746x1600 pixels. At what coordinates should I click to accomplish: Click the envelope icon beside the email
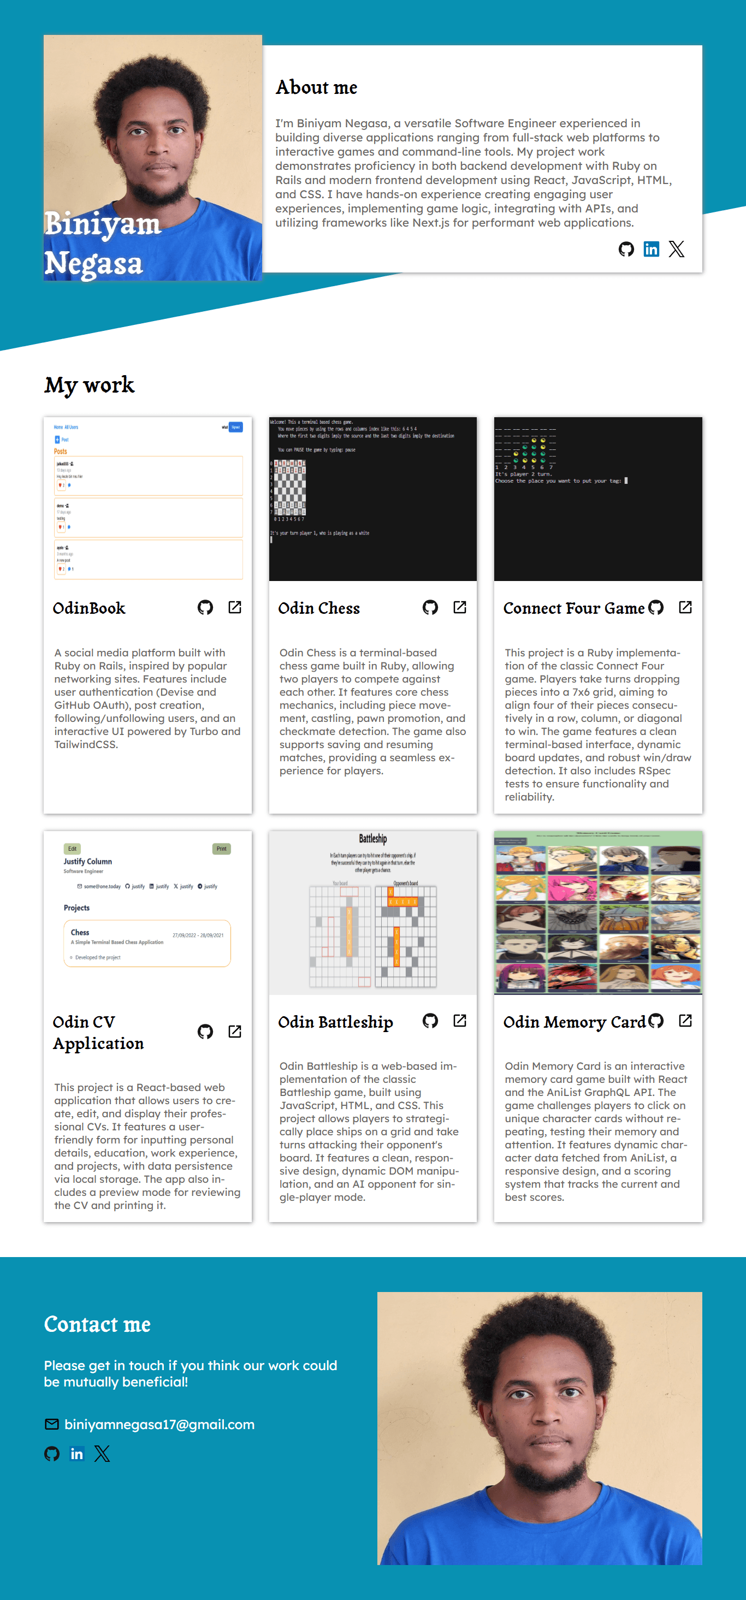click(52, 1424)
